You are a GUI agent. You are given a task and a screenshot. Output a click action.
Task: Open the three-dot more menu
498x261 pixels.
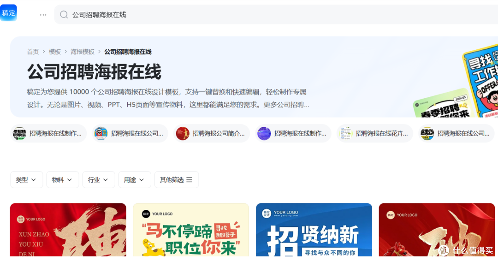43,15
